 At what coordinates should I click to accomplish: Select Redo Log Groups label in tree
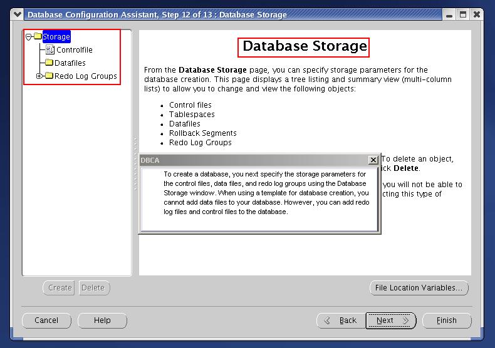point(86,76)
